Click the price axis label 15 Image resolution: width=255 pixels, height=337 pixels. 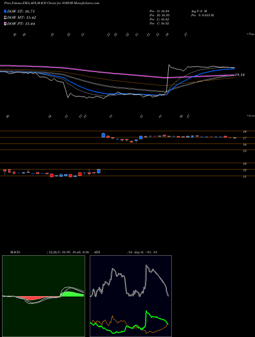(244, 151)
